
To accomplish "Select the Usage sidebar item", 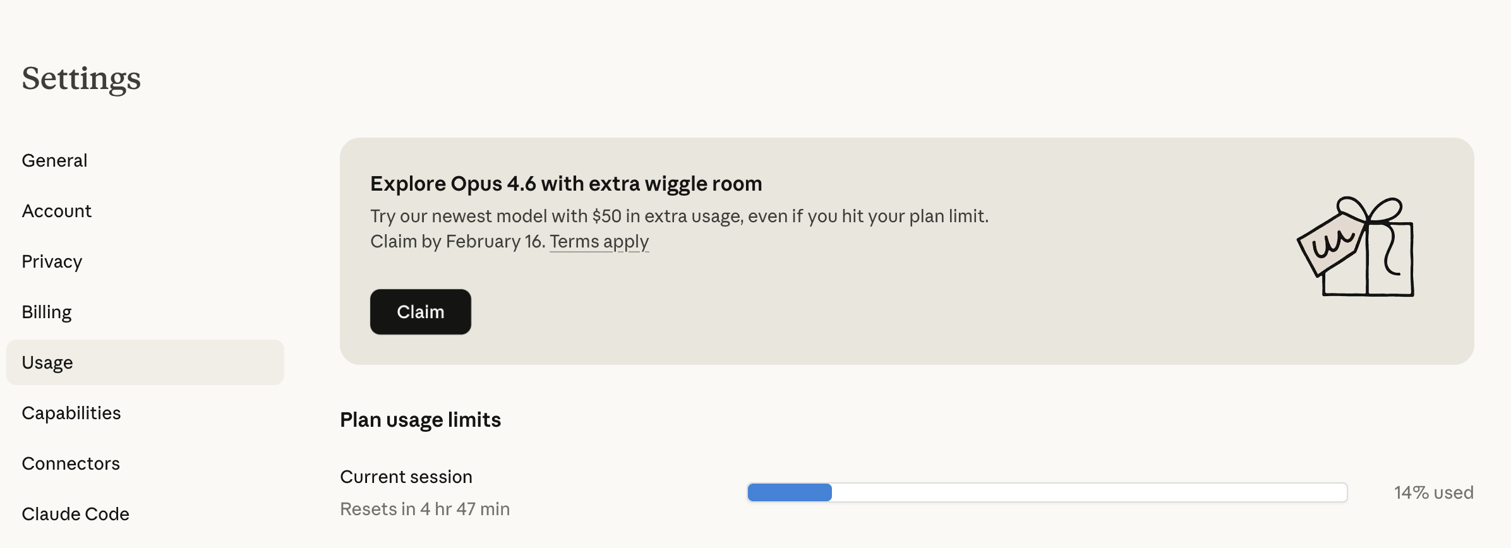I will 47,362.
